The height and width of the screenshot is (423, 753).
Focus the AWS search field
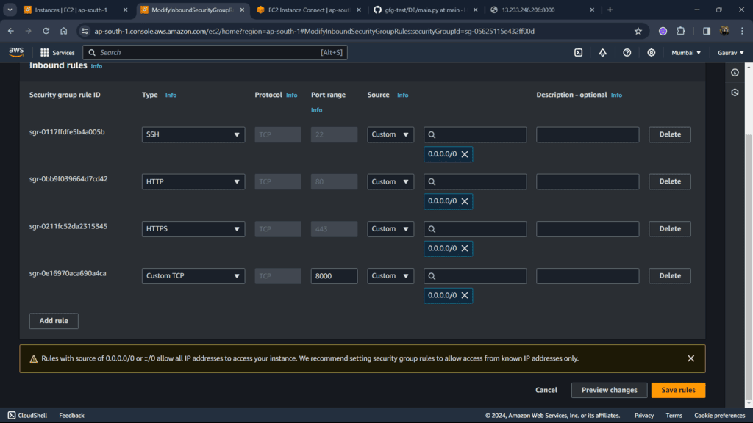[215, 52]
